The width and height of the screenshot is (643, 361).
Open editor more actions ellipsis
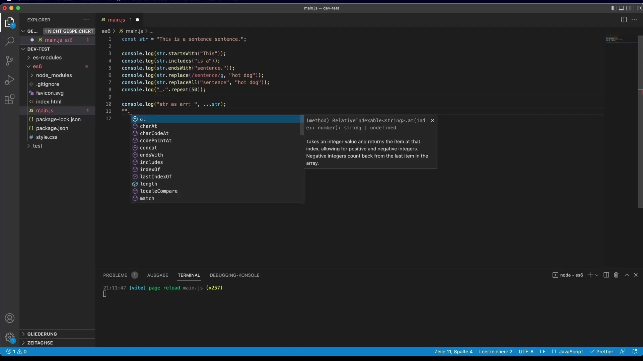634,20
